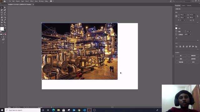
Task: Open the workspace switcher at top right
Action: (171, 1)
